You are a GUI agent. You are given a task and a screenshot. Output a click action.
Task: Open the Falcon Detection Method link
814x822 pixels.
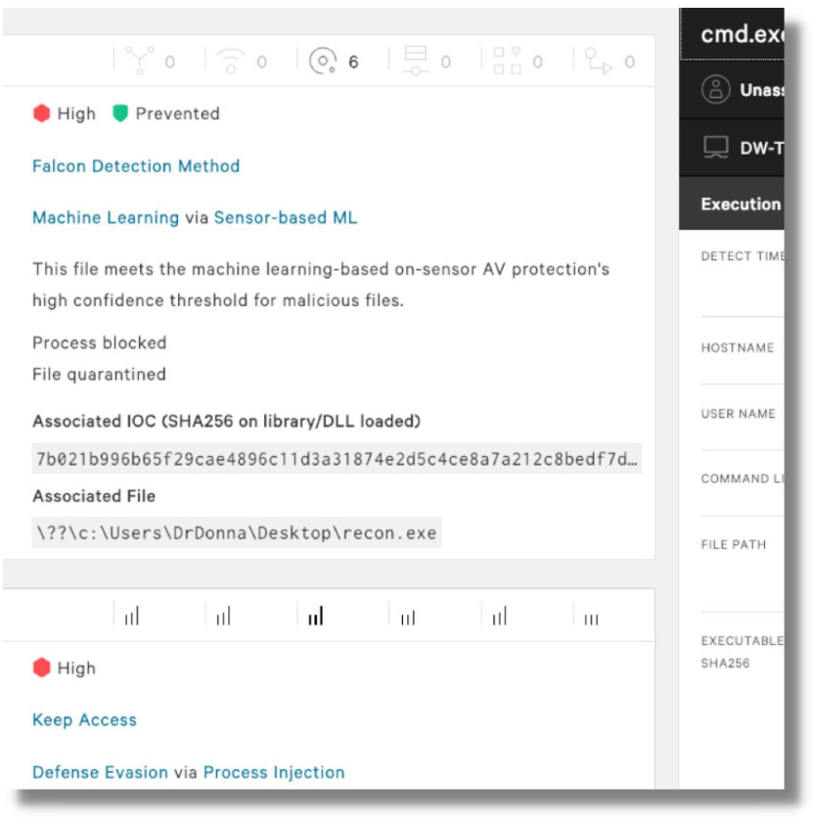point(136,165)
